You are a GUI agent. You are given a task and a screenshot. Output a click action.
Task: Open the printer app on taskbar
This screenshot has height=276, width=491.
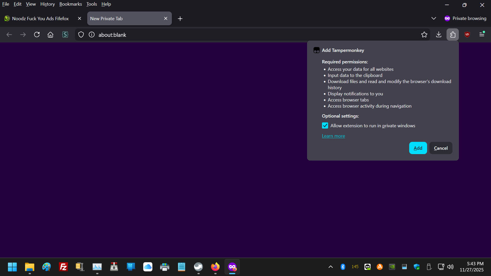tap(164, 267)
